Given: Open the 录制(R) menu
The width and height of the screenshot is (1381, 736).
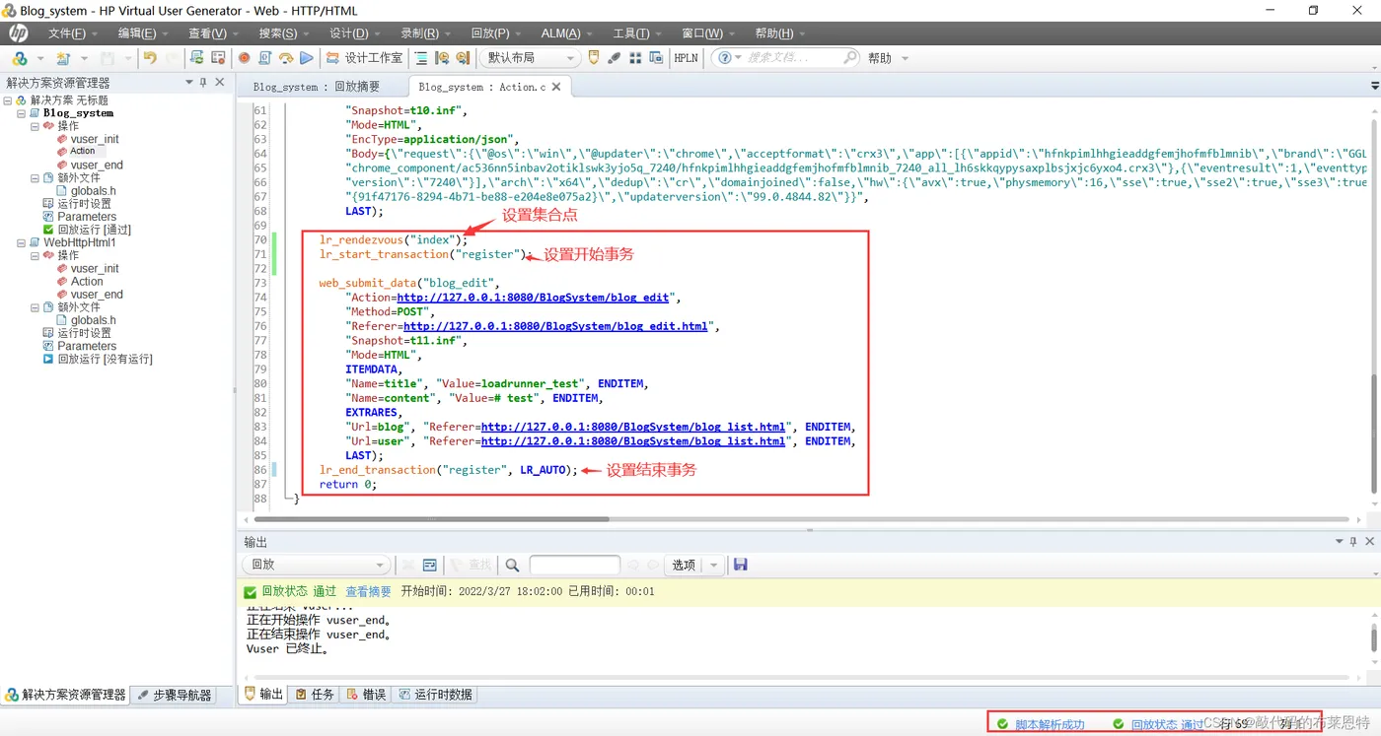Looking at the screenshot, I should pyautogui.click(x=420, y=33).
